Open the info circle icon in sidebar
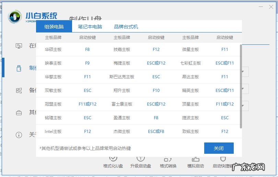Screen dimensions: 278x177 click(x=19, y=135)
